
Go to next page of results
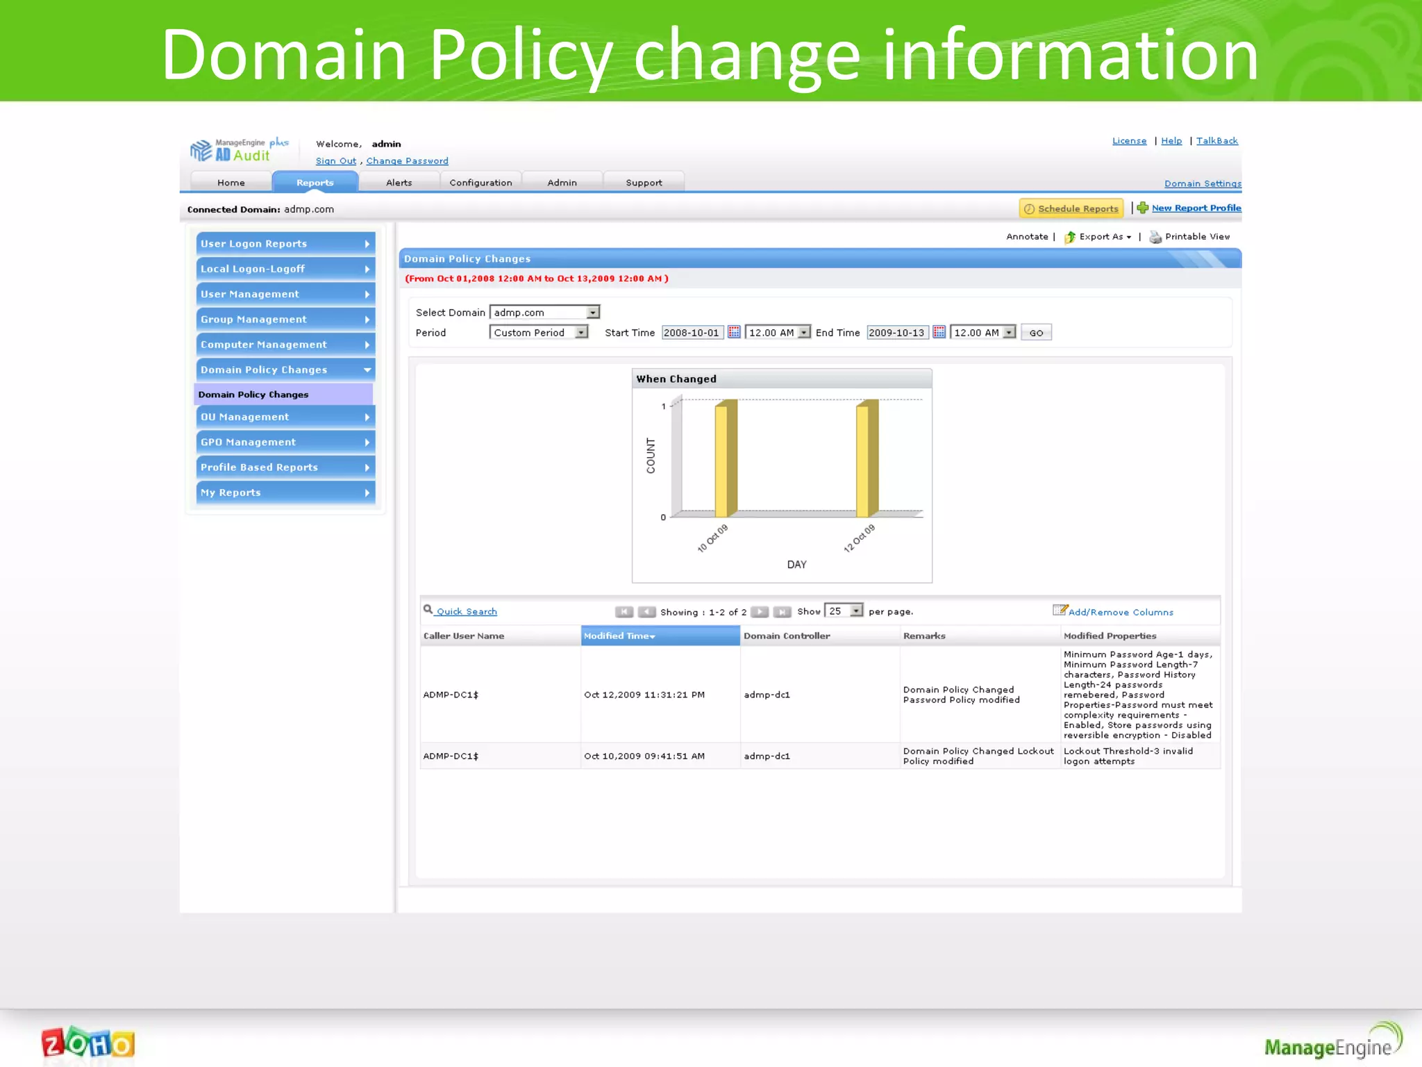[760, 612]
